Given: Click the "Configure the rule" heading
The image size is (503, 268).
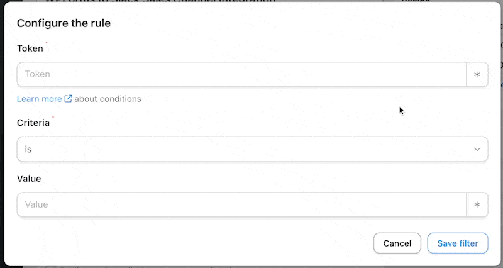Looking at the screenshot, I should coord(64,23).
